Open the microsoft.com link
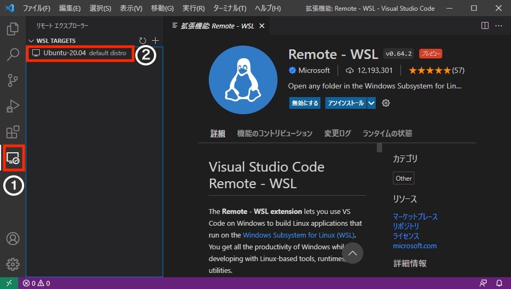The height and width of the screenshot is (289, 511). pos(414,246)
